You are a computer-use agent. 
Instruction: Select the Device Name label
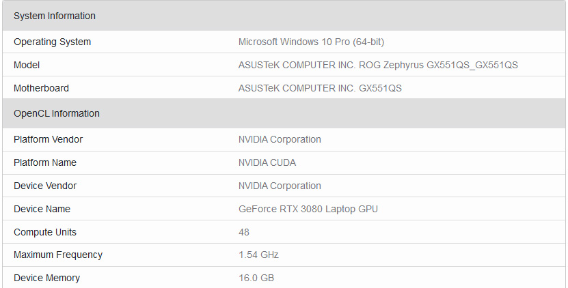tap(42, 209)
